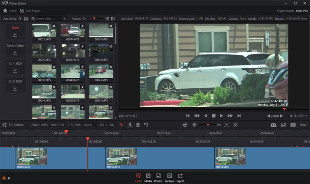Play the video forward

click(221, 116)
